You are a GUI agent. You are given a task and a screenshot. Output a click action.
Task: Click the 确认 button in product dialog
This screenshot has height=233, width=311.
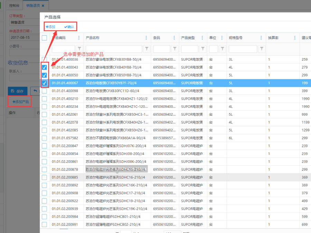pos(69,27)
